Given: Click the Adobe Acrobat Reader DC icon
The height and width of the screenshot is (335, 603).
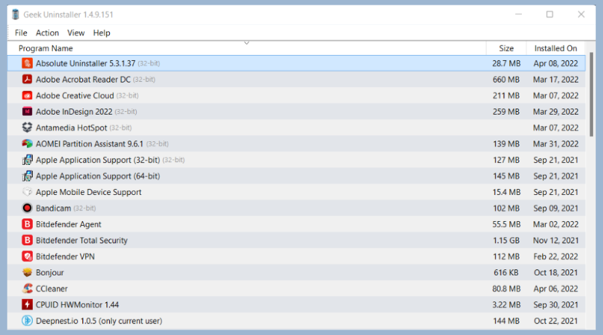Looking at the screenshot, I should 27,79.
